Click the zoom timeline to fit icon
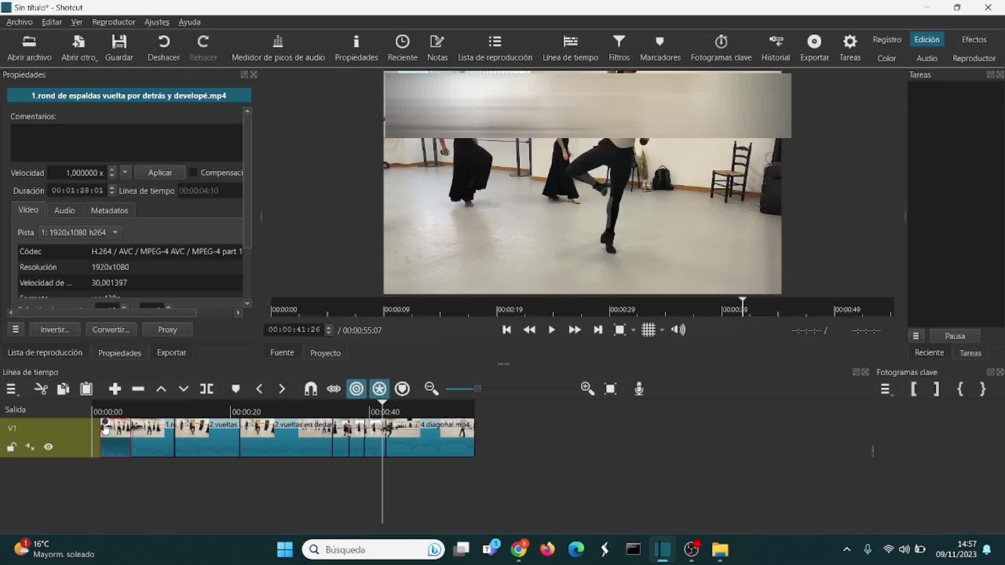 tap(610, 389)
